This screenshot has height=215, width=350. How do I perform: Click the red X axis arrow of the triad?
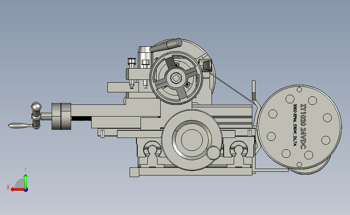(x=18, y=190)
